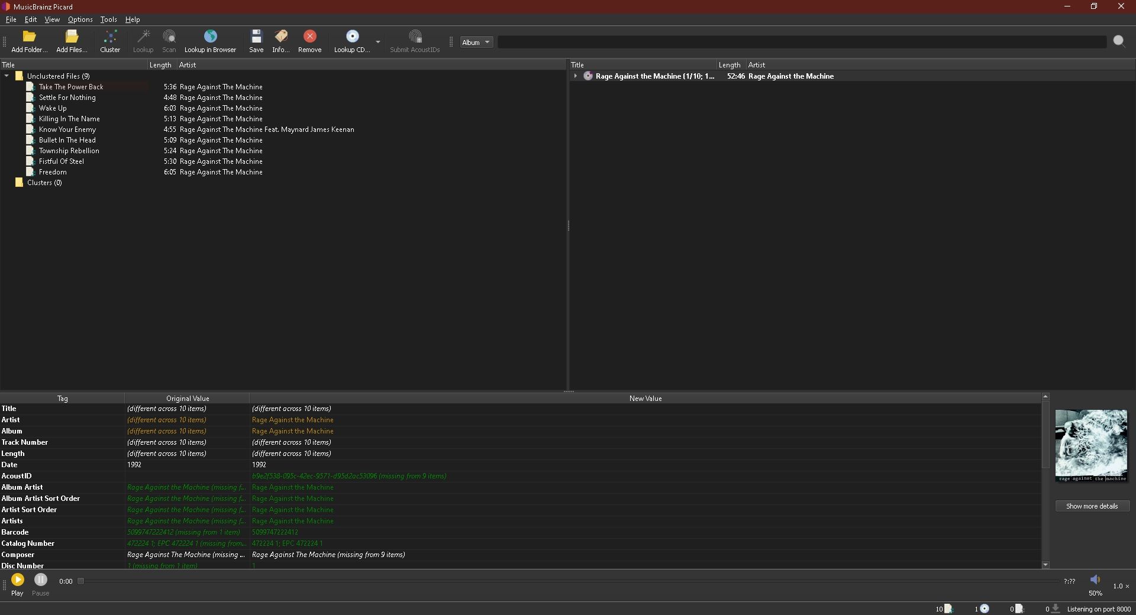Sort left pane by Artist column
This screenshot has height=615, width=1136.
372,65
